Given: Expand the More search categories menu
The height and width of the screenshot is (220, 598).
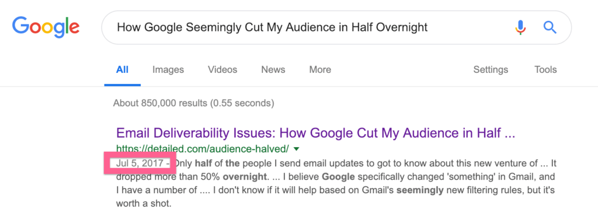Looking at the screenshot, I should (x=320, y=70).
